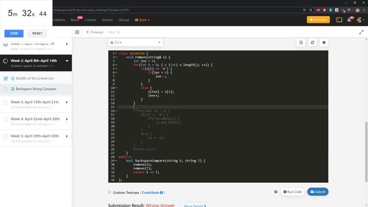Screen dimensions: 368x207
Task: Expand Week 1 section arrow
Action: (x=67, y=44)
